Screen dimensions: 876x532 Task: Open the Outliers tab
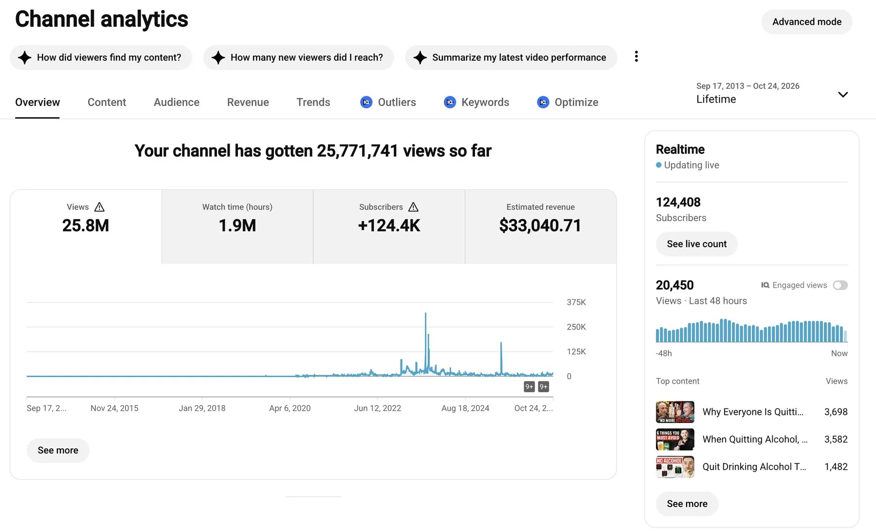pyautogui.click(x=388, y=102)
